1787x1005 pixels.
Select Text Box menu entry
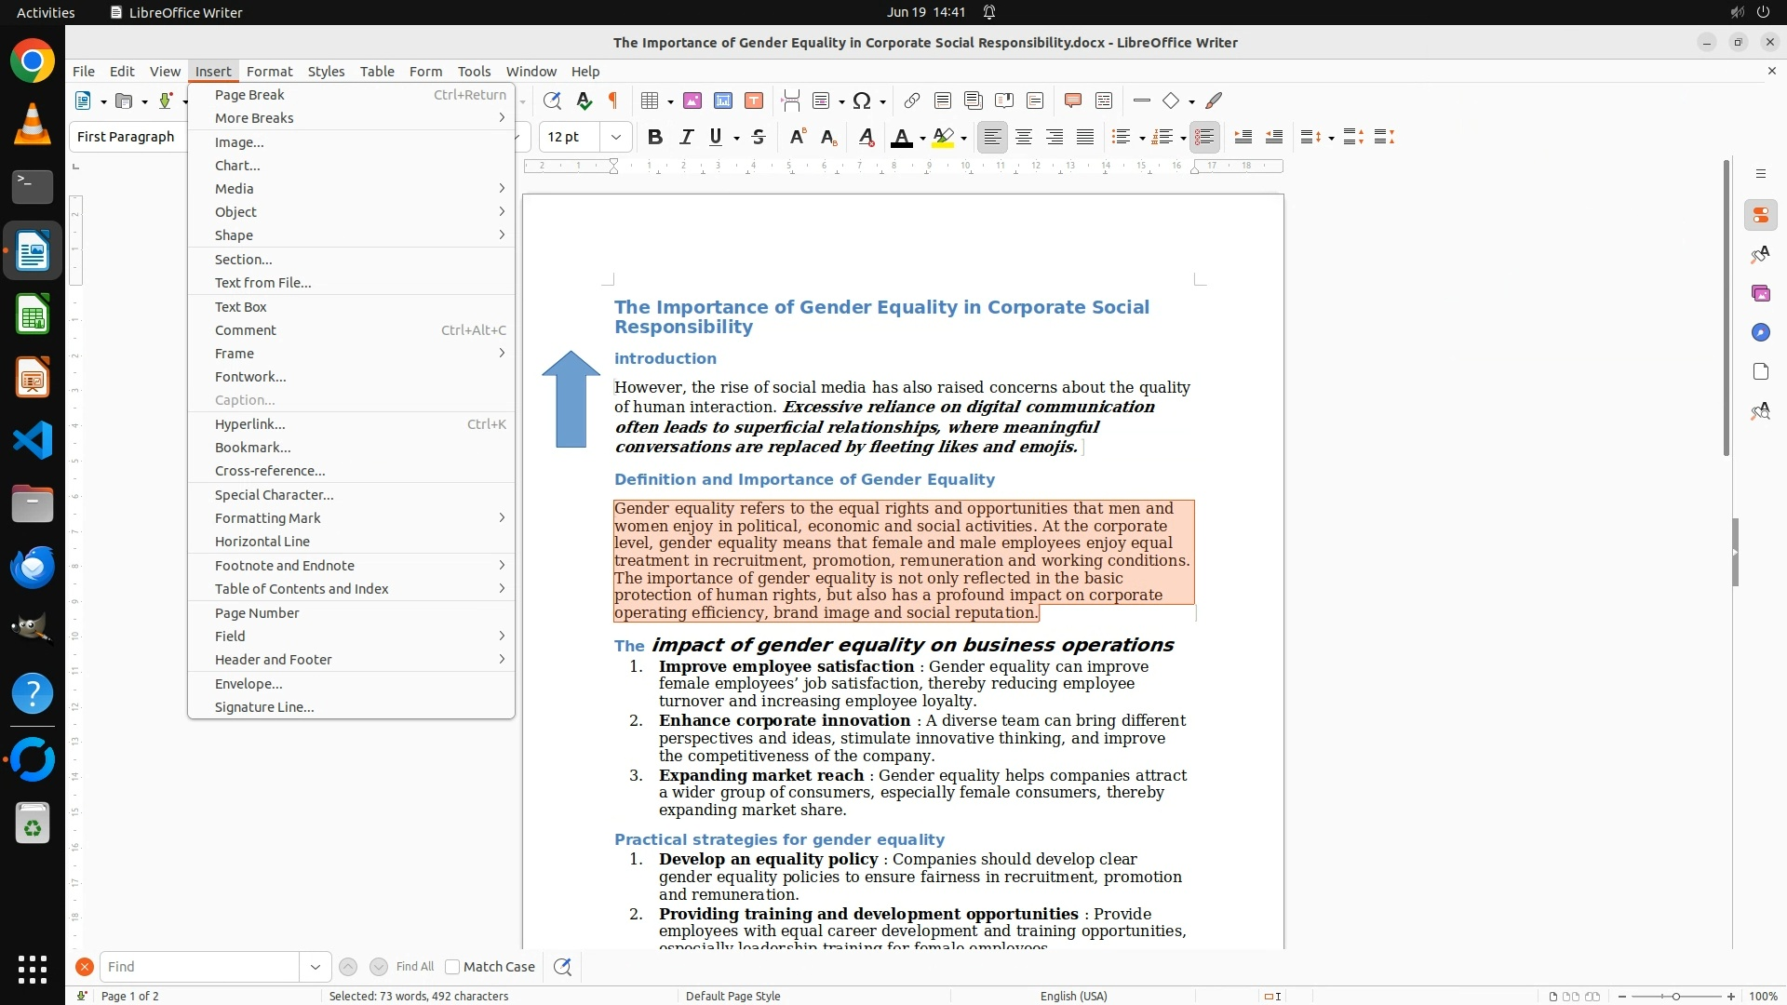(x=240, y=306)
